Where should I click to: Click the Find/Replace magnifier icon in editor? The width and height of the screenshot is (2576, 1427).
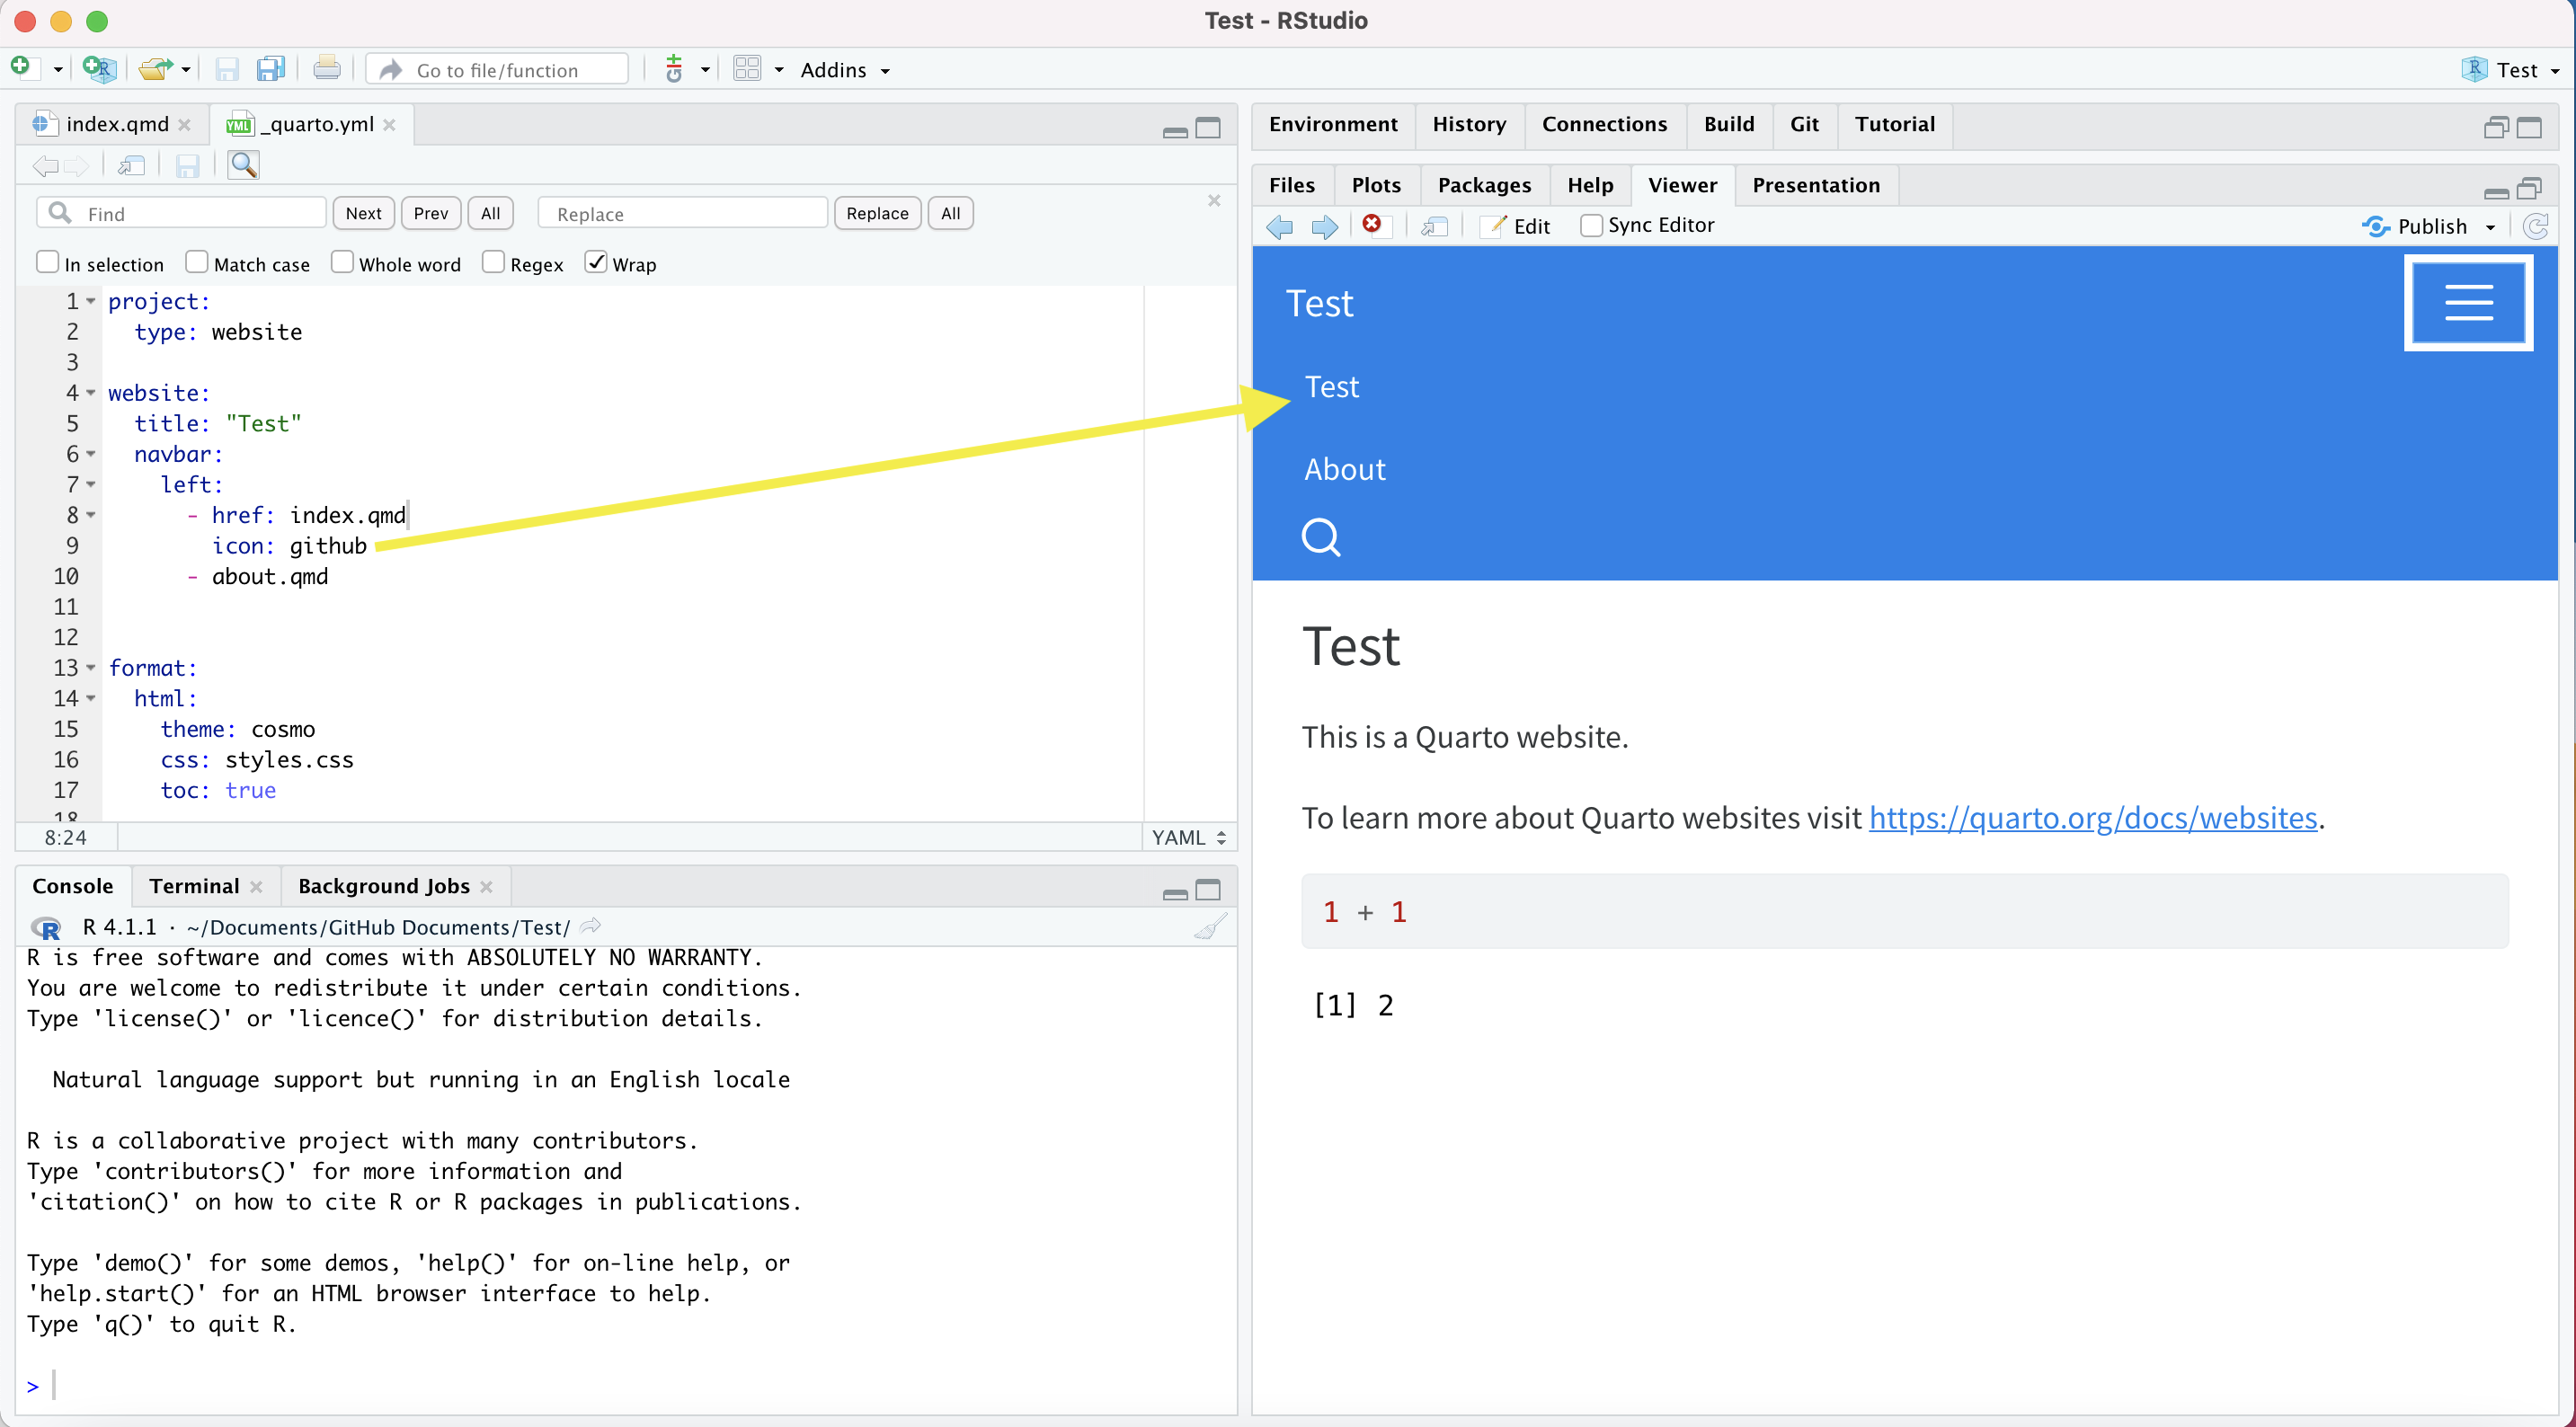pos(243,165)
